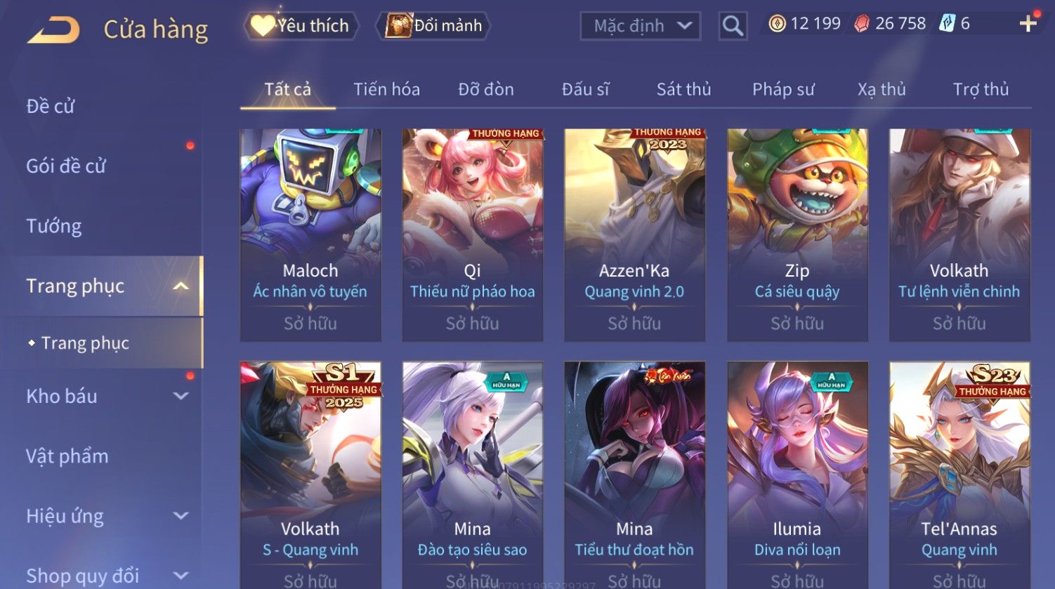Switch to the Tiến hóa tab
The height and width of the screenshot is (589, 1055).
click(386, 89)
